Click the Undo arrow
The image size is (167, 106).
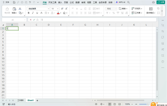(30, 2)
